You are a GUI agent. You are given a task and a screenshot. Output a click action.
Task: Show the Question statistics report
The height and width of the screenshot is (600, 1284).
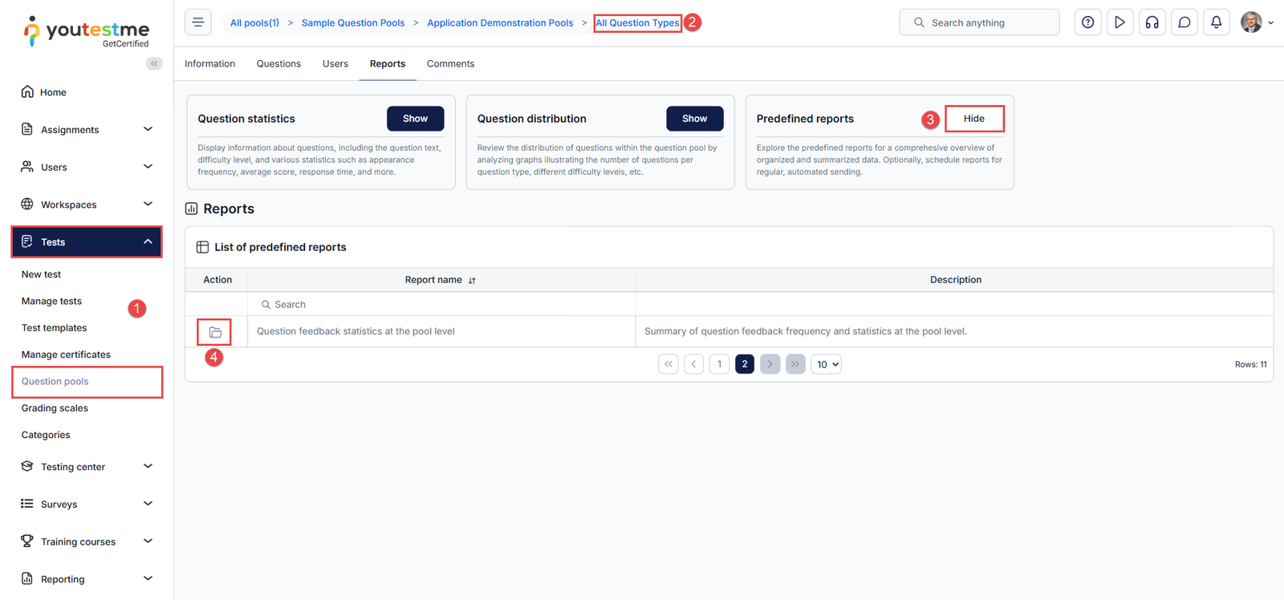[x=416, y=119]
